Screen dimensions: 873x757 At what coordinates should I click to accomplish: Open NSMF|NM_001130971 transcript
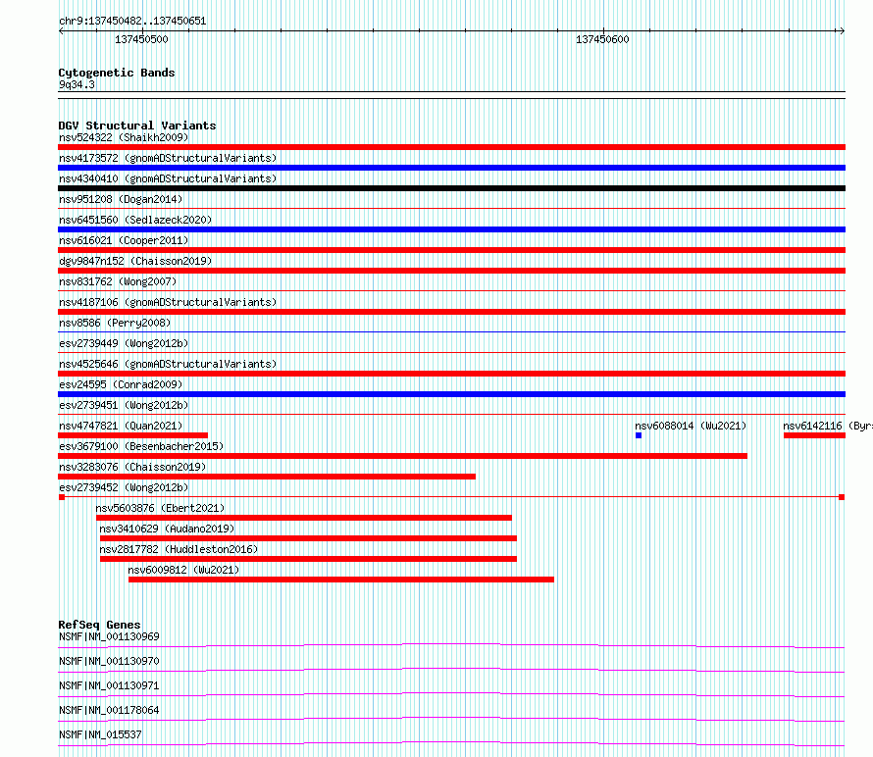click(109, 685)
